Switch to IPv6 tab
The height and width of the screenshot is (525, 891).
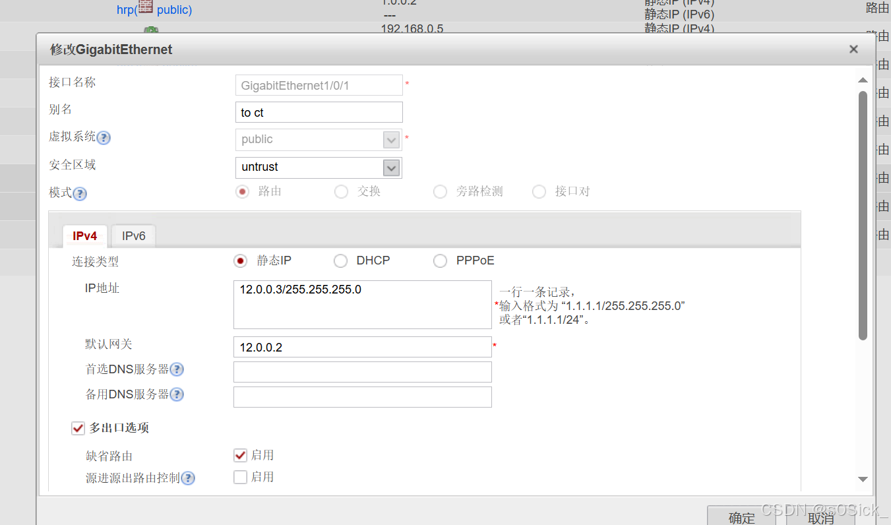(x=134, y=236)
